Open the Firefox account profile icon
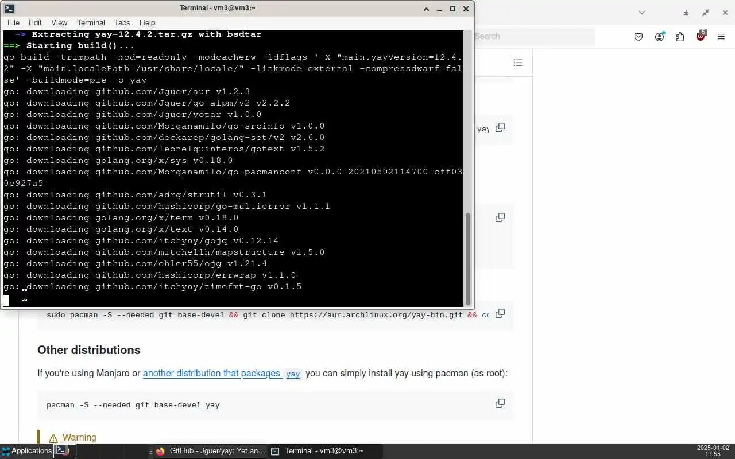This screenshot has width=735, height=459. tap(659, 37)
